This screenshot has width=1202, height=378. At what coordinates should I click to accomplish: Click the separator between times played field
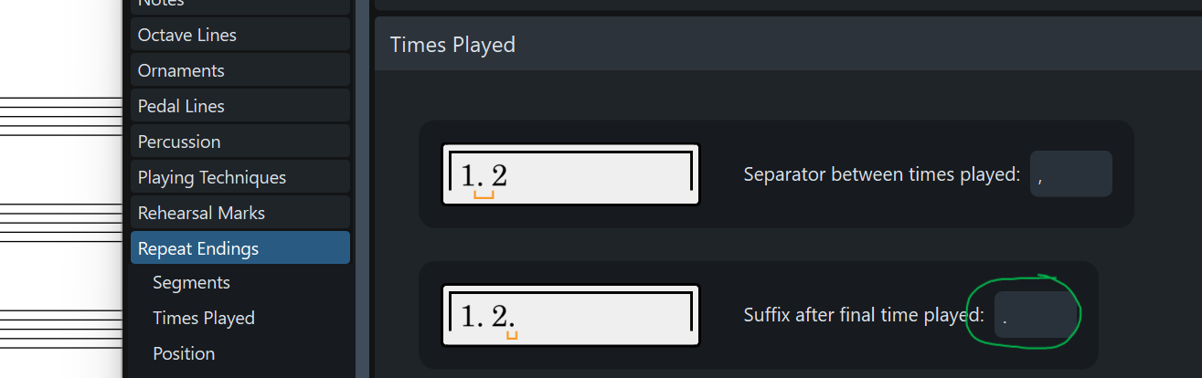(1070, 174)
